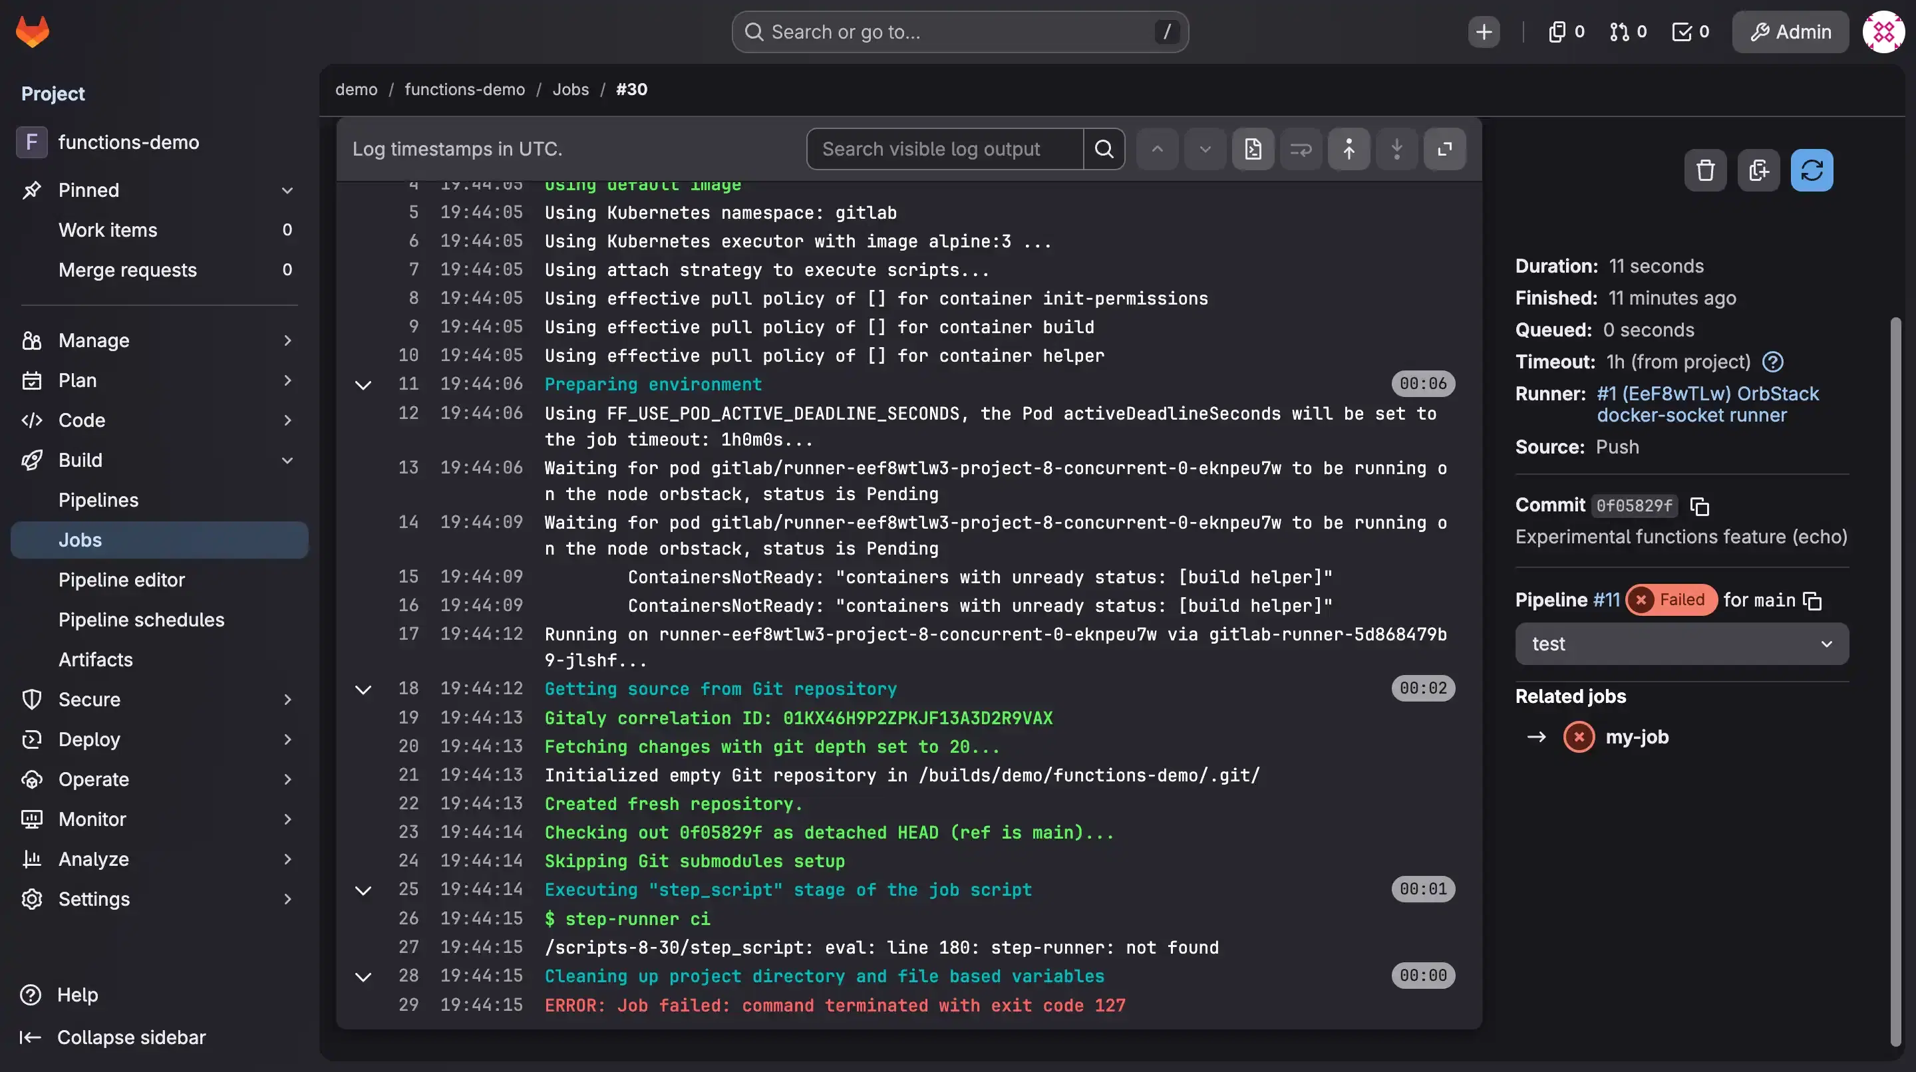Collapse the sidebar

tap(112, 1037)
